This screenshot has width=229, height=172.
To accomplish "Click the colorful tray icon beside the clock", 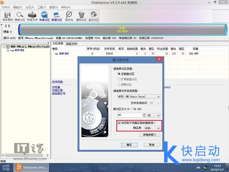I will click(x=205, y=167).
